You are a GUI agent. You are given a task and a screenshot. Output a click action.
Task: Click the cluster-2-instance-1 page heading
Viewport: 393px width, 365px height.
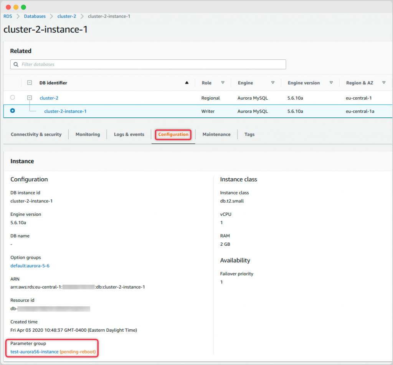[46, 30]
